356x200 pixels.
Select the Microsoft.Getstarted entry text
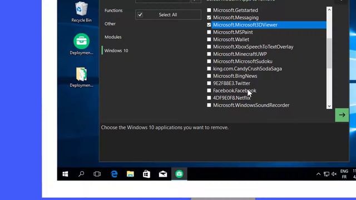pos(235,10)
